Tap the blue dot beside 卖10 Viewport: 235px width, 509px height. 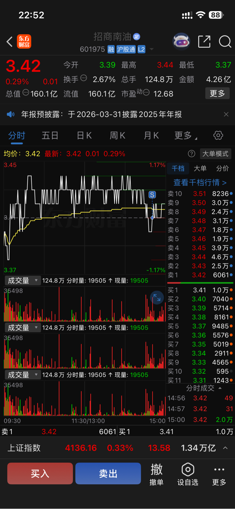(231, 194)
